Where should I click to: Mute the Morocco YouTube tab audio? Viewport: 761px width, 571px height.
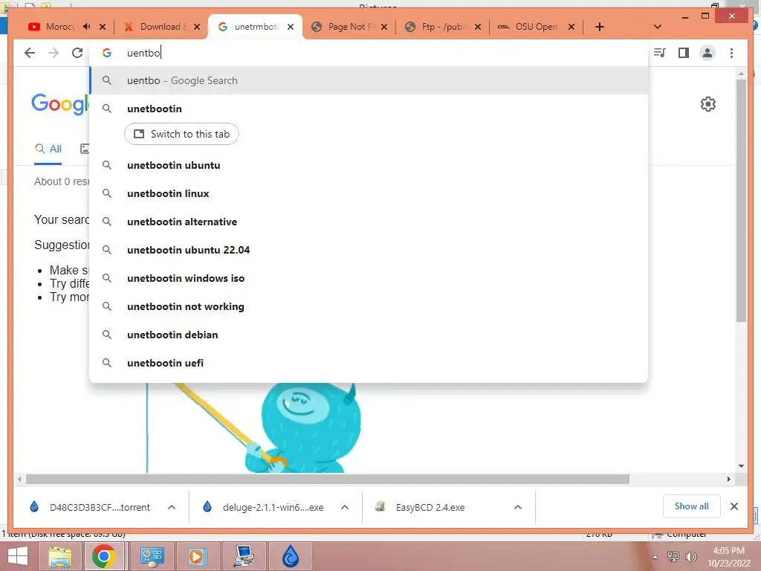(x=86, y=27)
